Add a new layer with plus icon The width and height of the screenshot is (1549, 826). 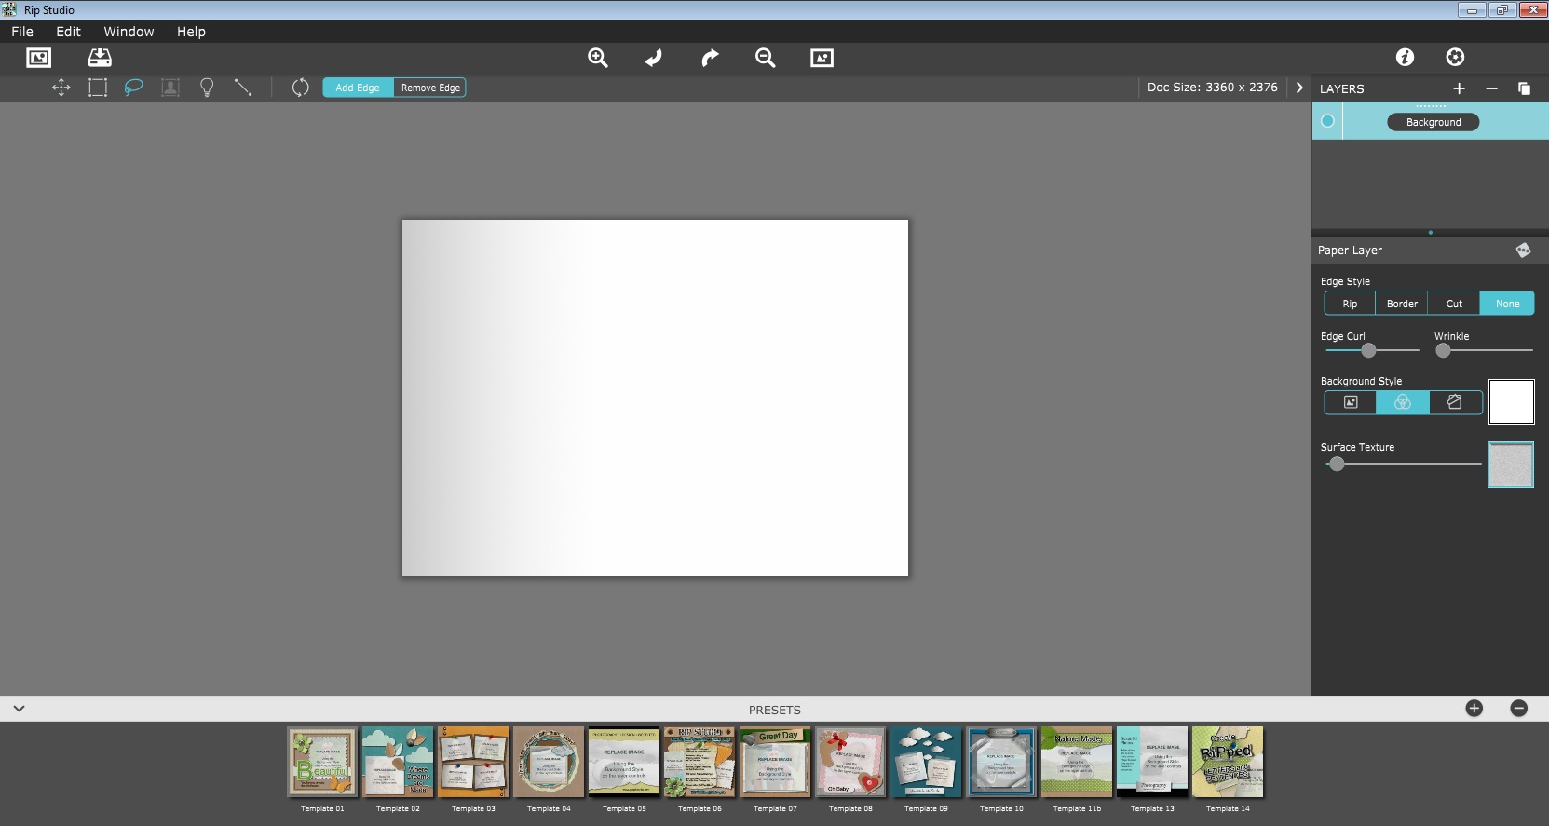(1459, 88)
